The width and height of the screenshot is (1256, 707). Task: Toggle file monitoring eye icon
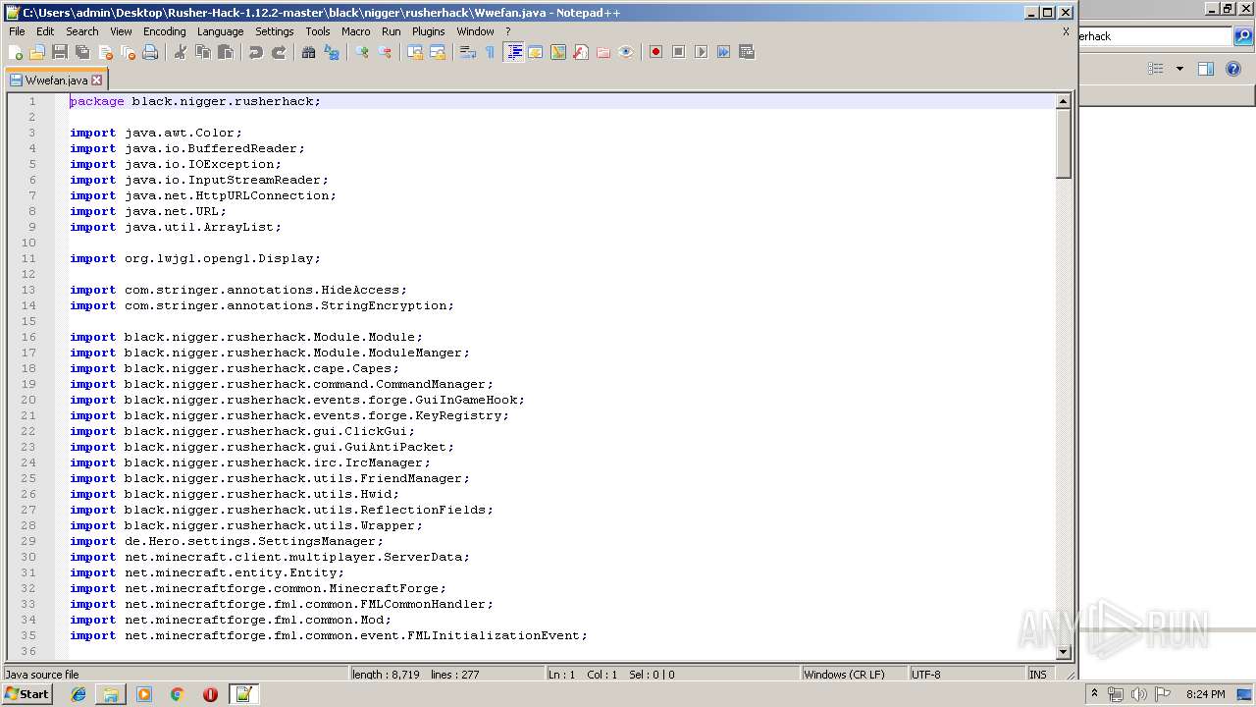[x=626, y=52]
